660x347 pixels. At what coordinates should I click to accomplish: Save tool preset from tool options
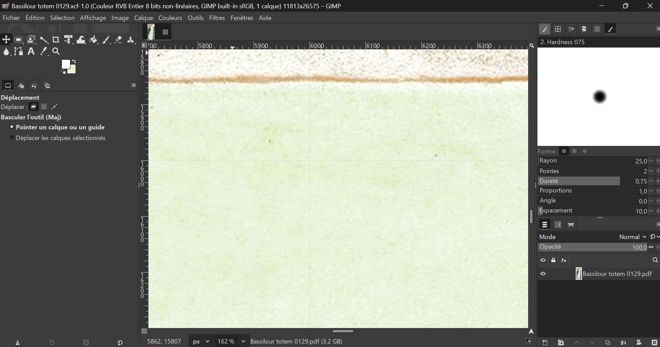(x=18, y=343)
